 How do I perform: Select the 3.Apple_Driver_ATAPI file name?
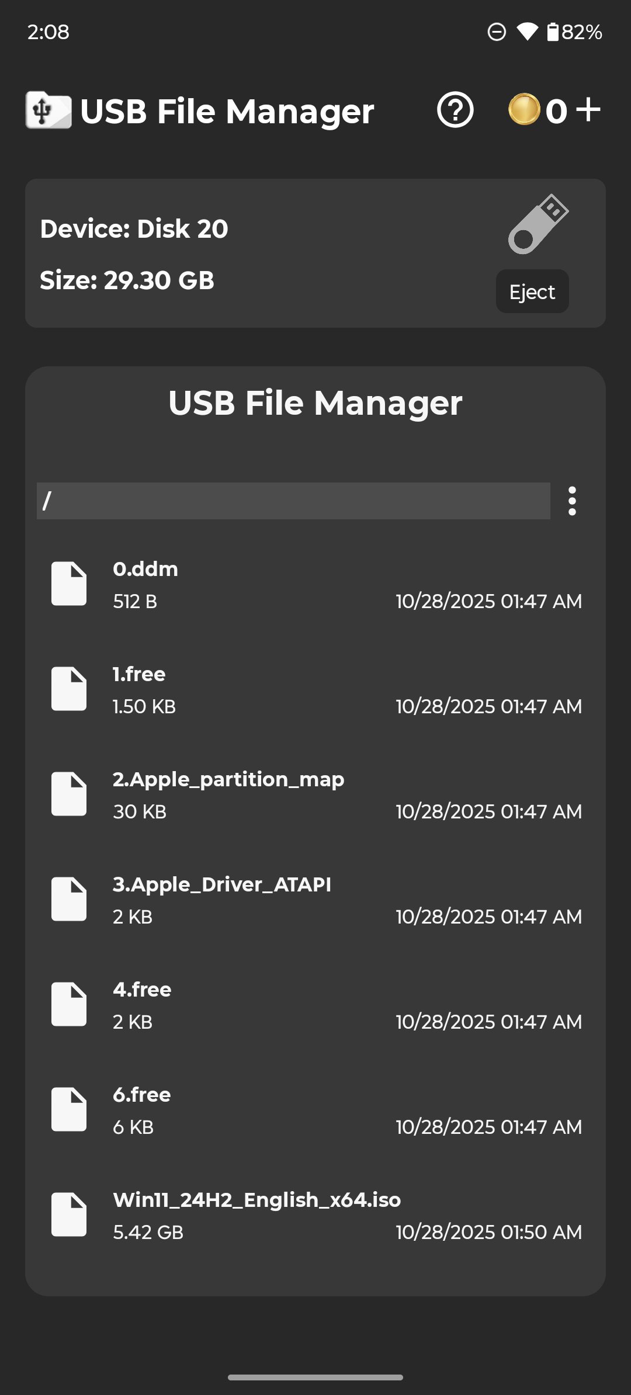pos(222,884)
